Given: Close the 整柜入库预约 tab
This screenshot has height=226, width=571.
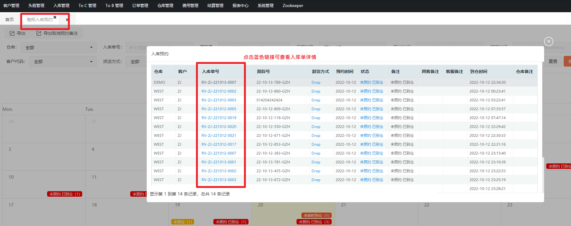Looking at the screenshot, I should [x=55, y=17].
